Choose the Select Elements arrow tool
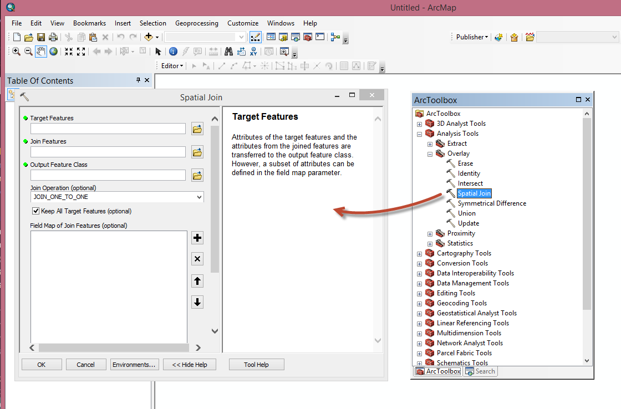 (x=158, y=52)
